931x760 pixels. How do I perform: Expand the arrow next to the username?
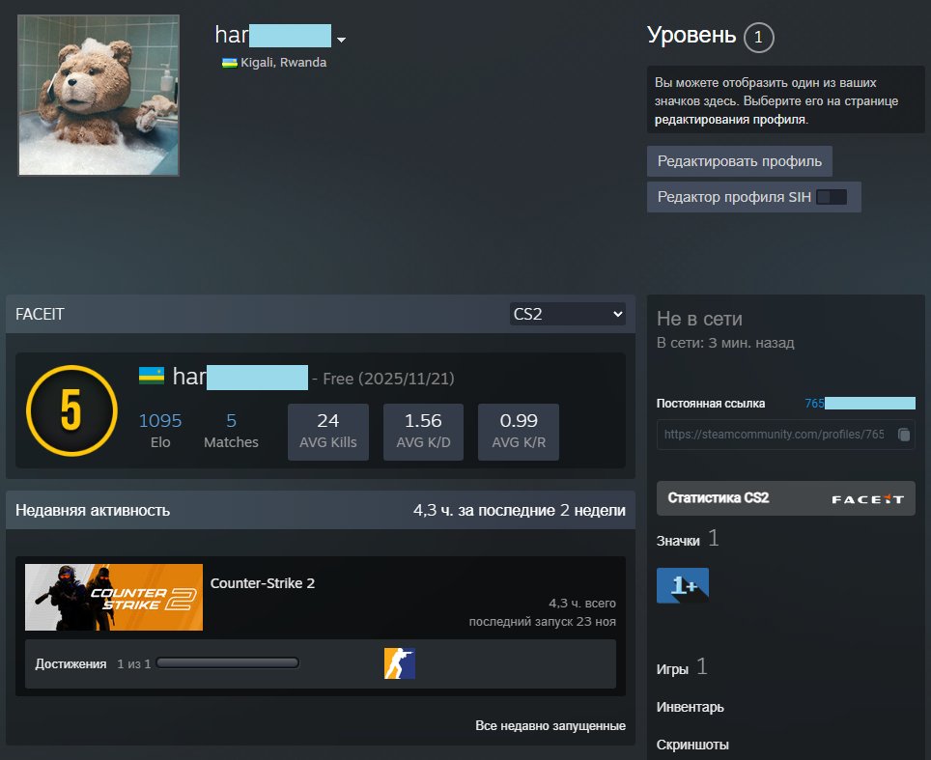[x=341, y=40]
